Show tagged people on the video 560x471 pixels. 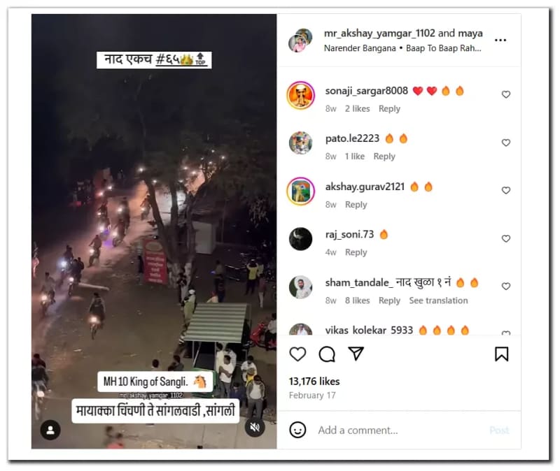(x=50, y=430)
